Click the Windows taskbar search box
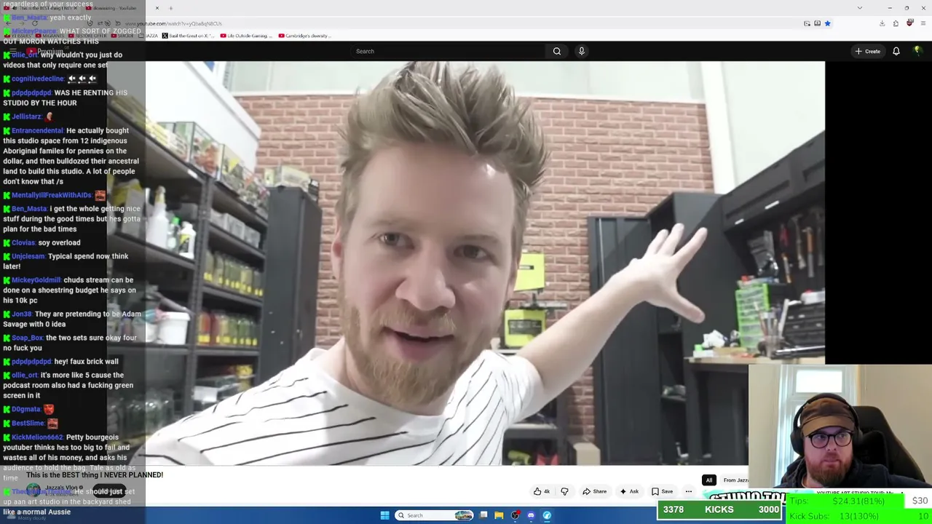The height and width of the screenshot is (524, 932). [x=434, y=515]
